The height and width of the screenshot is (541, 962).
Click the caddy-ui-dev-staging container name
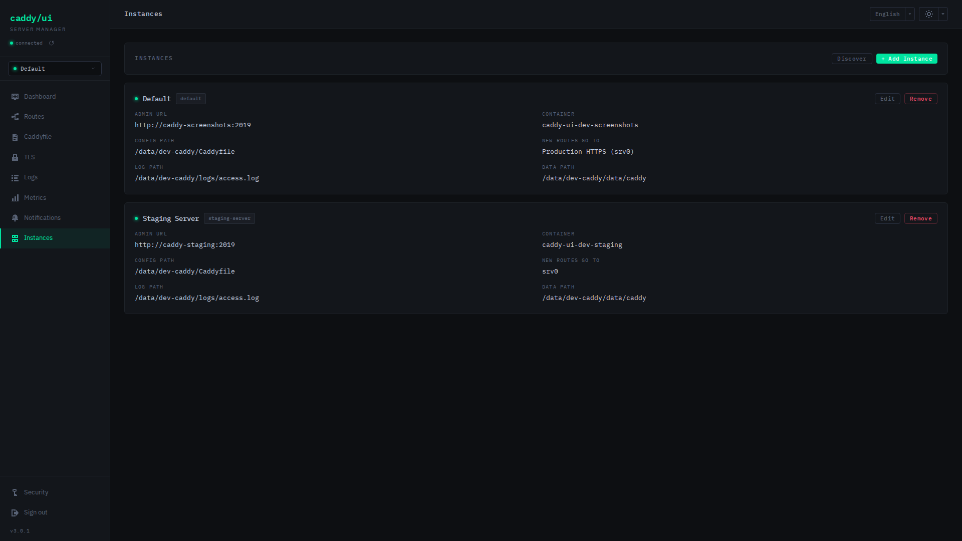582,245
